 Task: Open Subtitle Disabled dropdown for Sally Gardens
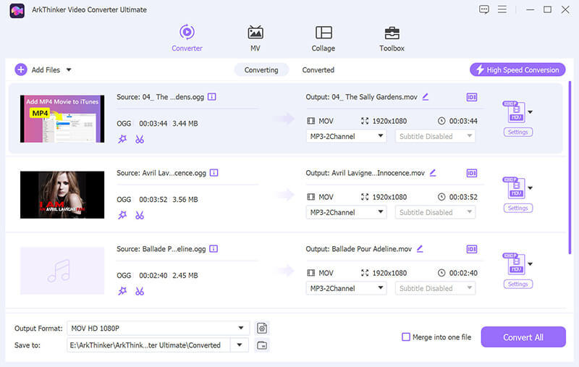[x=435, y=136]
